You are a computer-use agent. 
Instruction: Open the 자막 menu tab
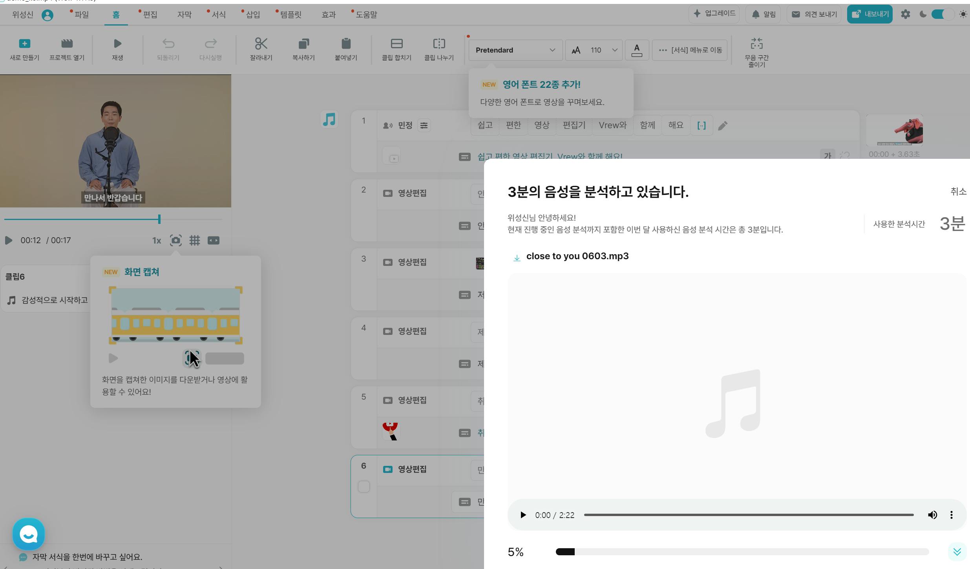tap(184, 15)
